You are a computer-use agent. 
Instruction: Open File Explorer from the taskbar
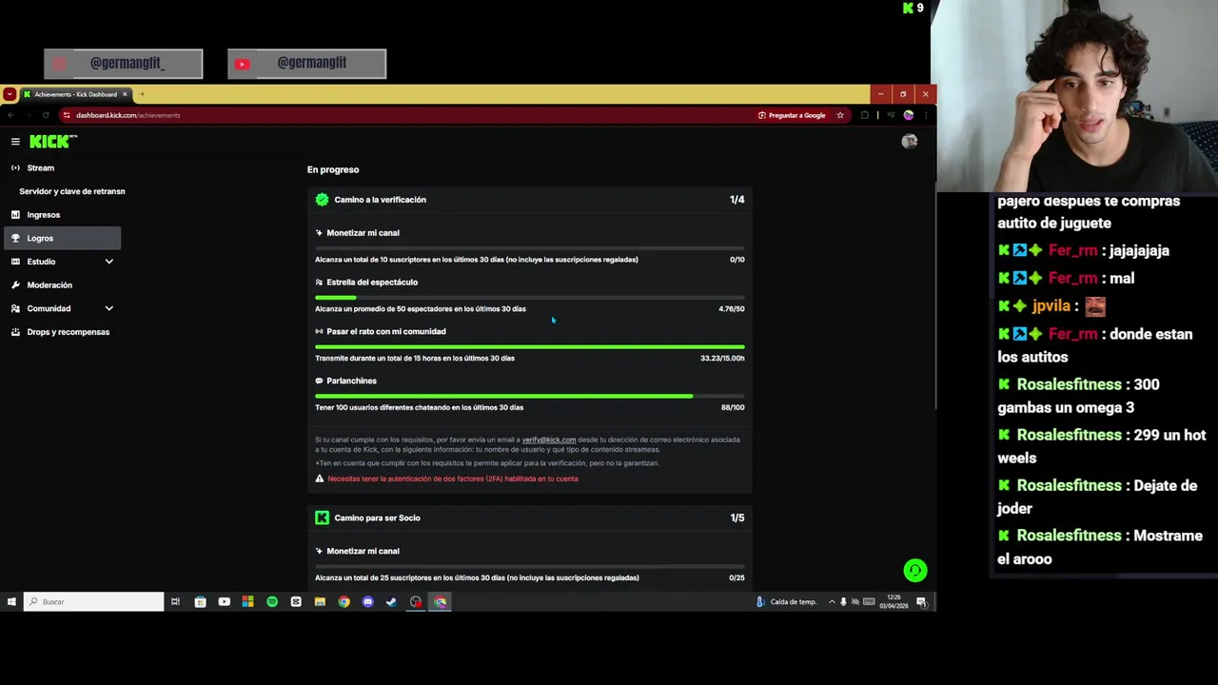(x=320, y=601)
